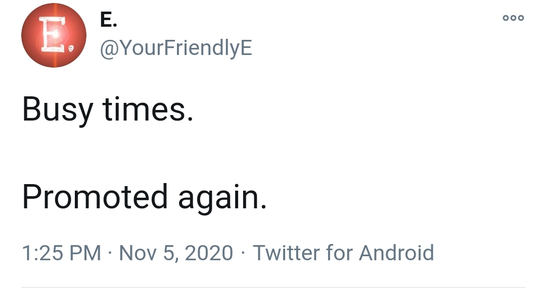
Task: Click the word "again" in the tweet
Action: point(220,197)
